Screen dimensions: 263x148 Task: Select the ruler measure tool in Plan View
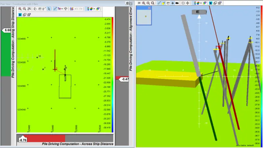tap(40, 9)
